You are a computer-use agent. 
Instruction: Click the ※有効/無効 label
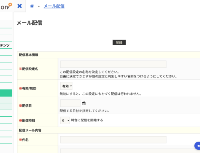click(28, 88)
